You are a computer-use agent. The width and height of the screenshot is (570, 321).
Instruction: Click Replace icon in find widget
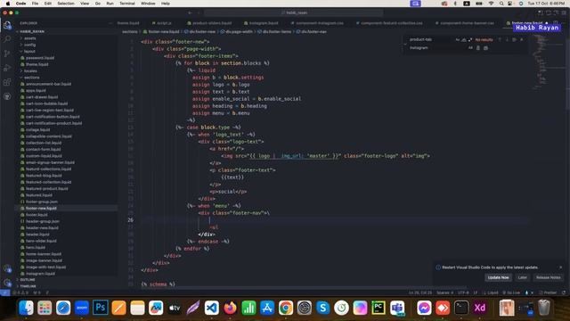[478, 47]
